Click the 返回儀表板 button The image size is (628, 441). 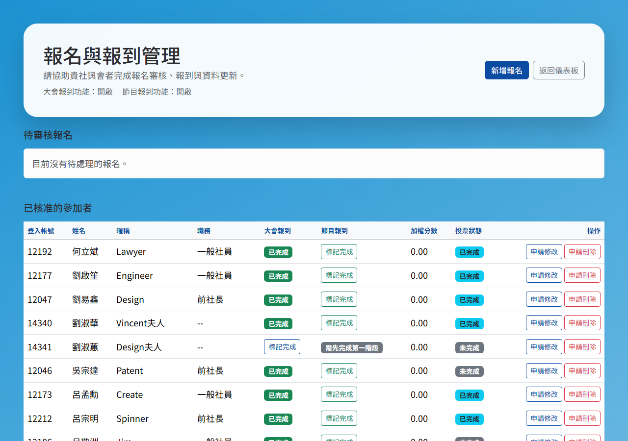(558, 70)
